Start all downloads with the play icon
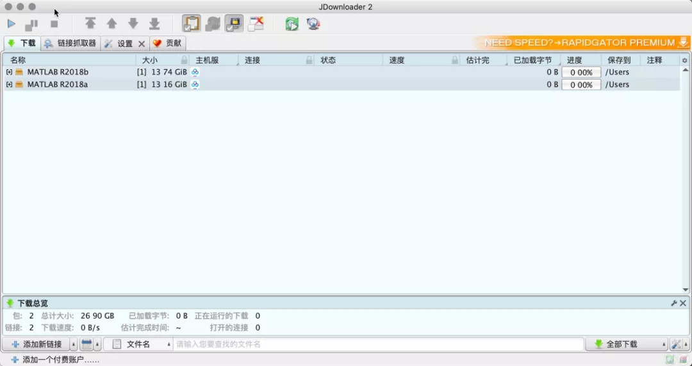Screen dimensions: 692x366 coord(12,24)
